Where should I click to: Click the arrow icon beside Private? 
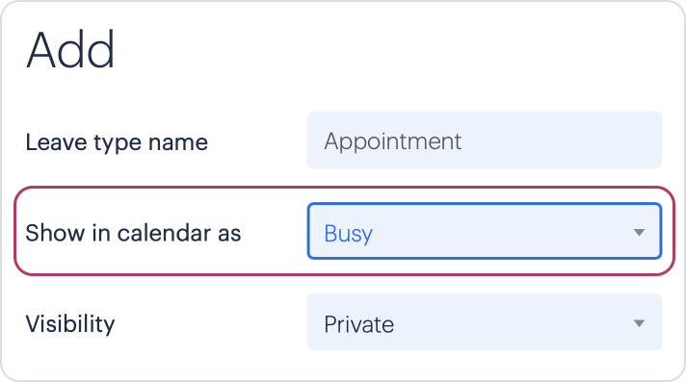pyautogui.click(x=639, y=323)
